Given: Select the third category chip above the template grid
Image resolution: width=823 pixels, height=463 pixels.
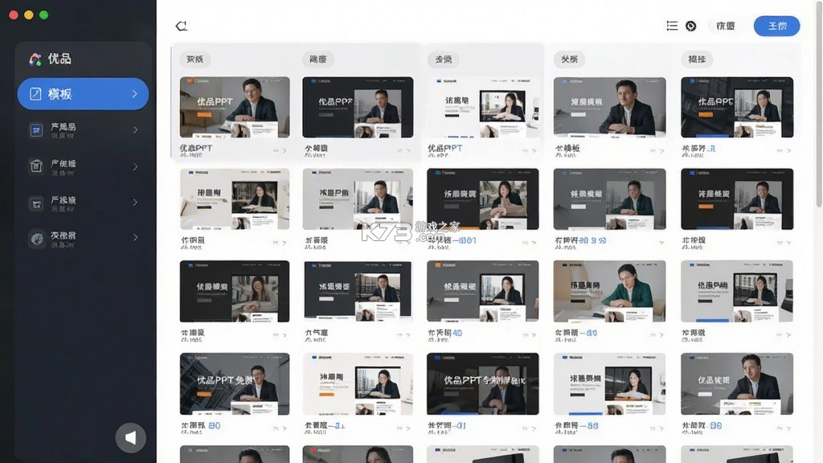Looking at the screenshot, I should click(444, 59).
